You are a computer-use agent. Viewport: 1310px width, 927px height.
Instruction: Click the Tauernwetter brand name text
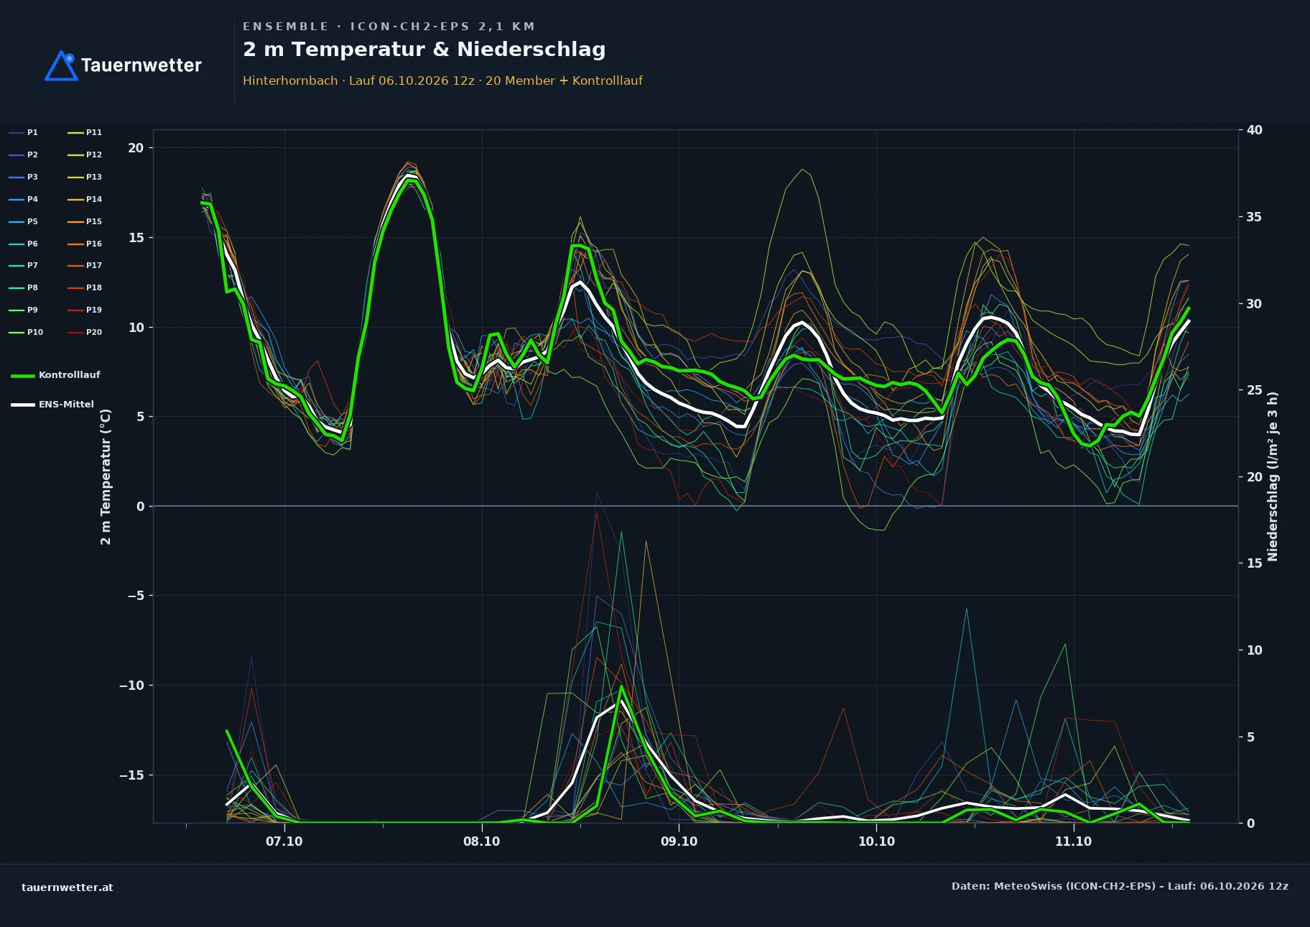pos(141,65)
